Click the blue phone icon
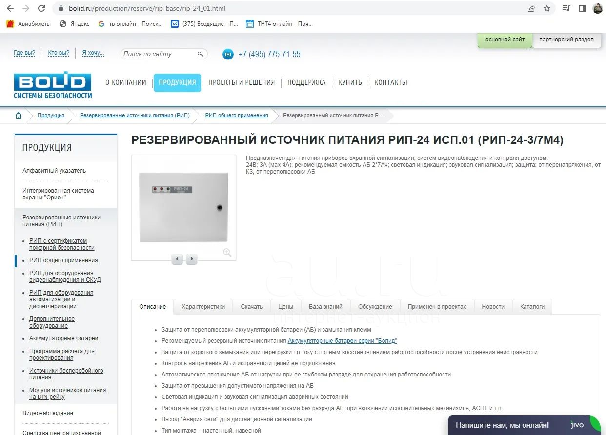This screenshot has height=435, width=606. pyautogui.click(x=228, y=54)
